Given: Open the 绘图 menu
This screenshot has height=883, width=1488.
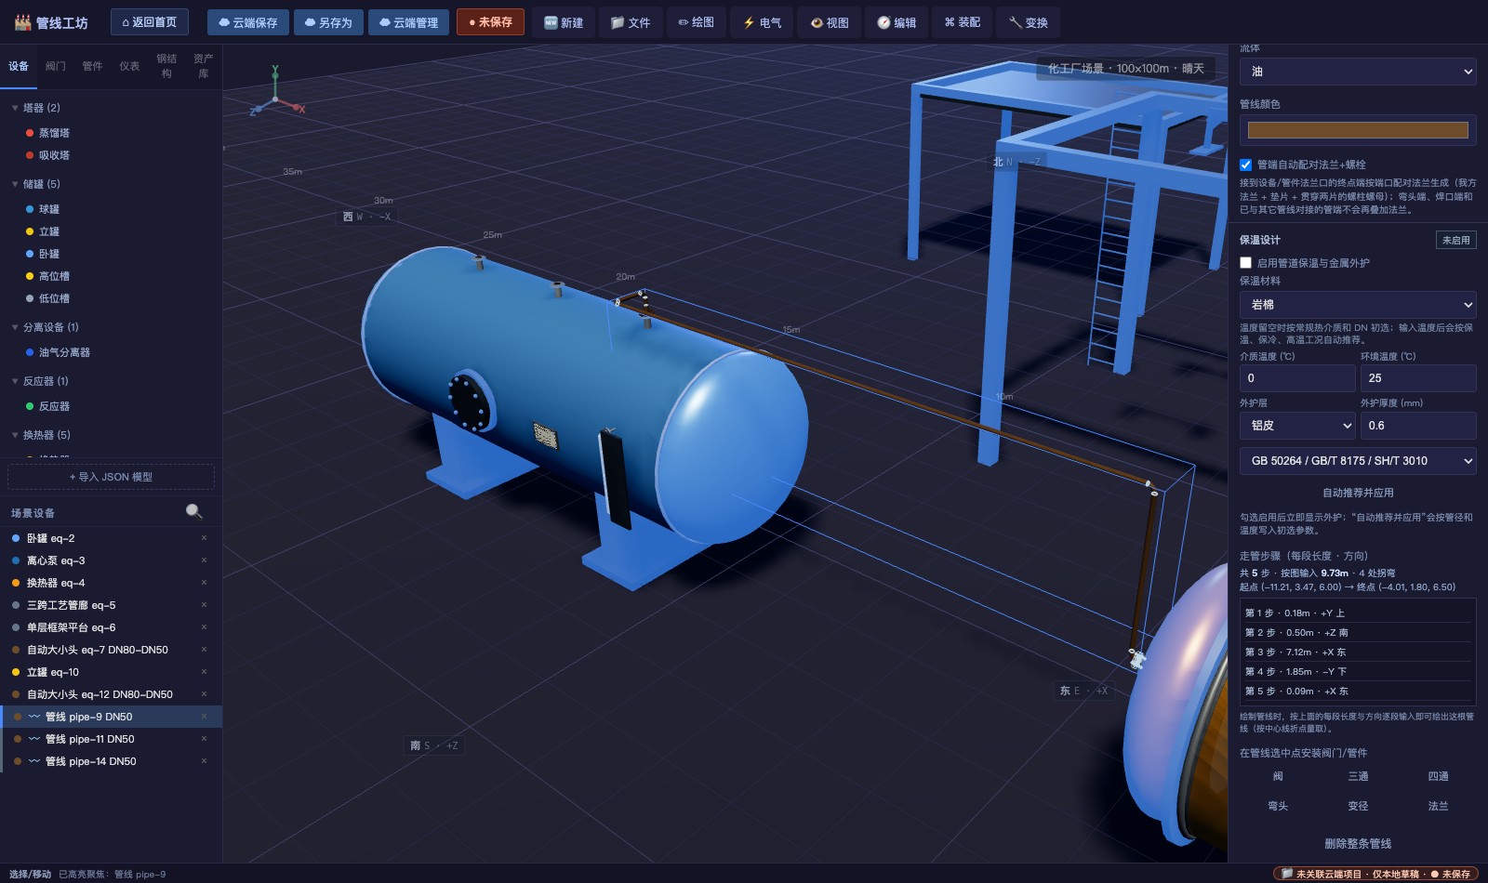Looking at the screenshot, I should point(696,22).
